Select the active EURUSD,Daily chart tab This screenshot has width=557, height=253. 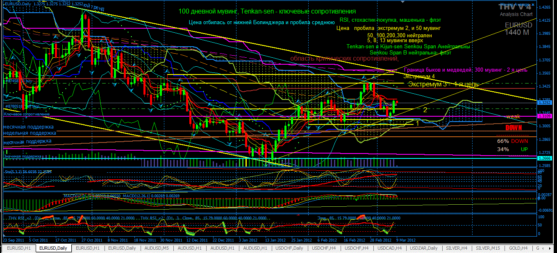click(x=54, y=248)
